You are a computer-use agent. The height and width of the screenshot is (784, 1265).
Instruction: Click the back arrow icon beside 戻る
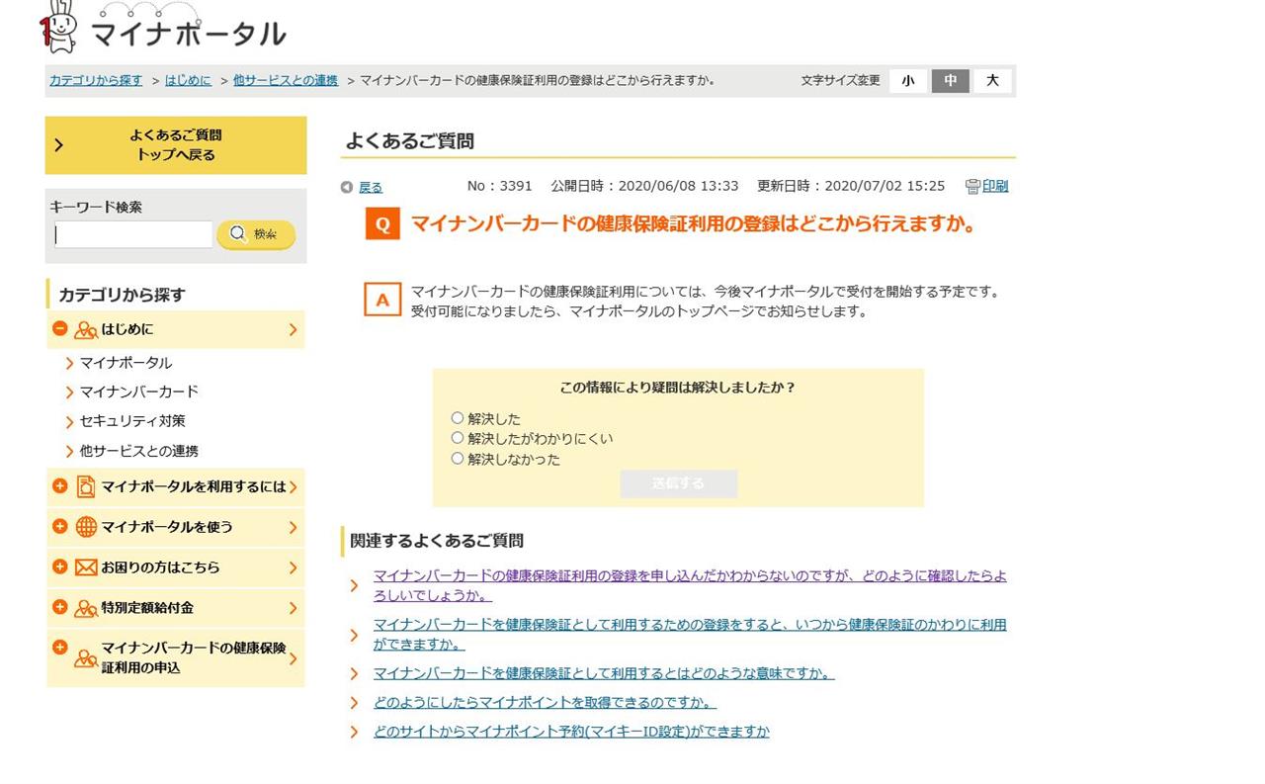[x=346, y=187]
